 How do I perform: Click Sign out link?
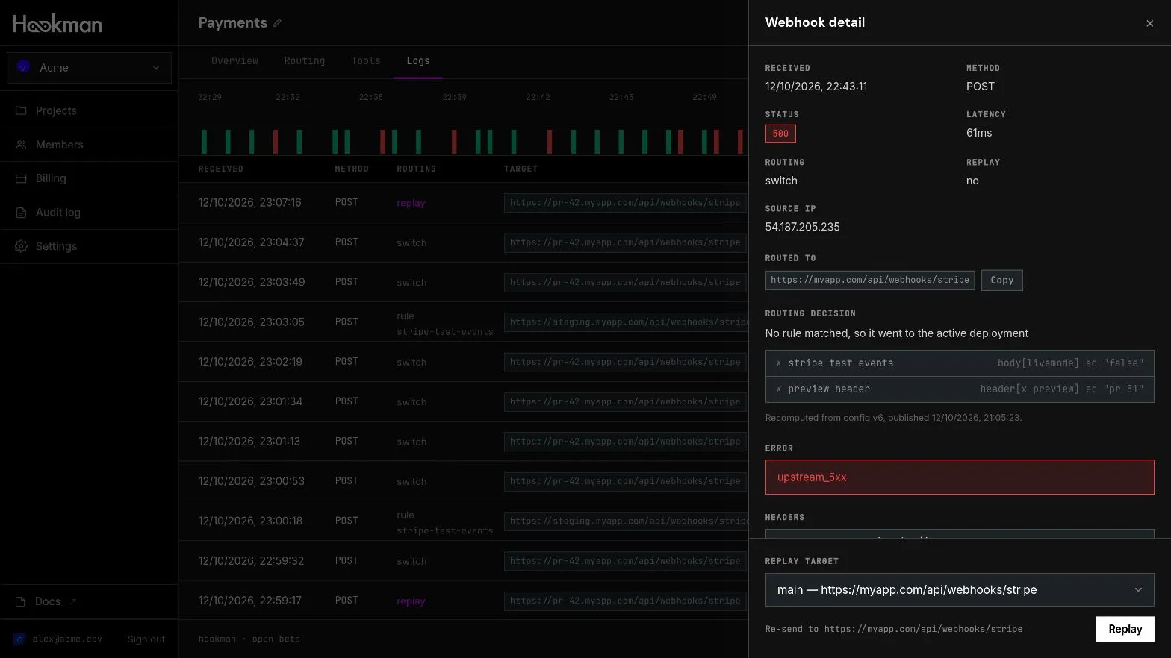(146, 639)
